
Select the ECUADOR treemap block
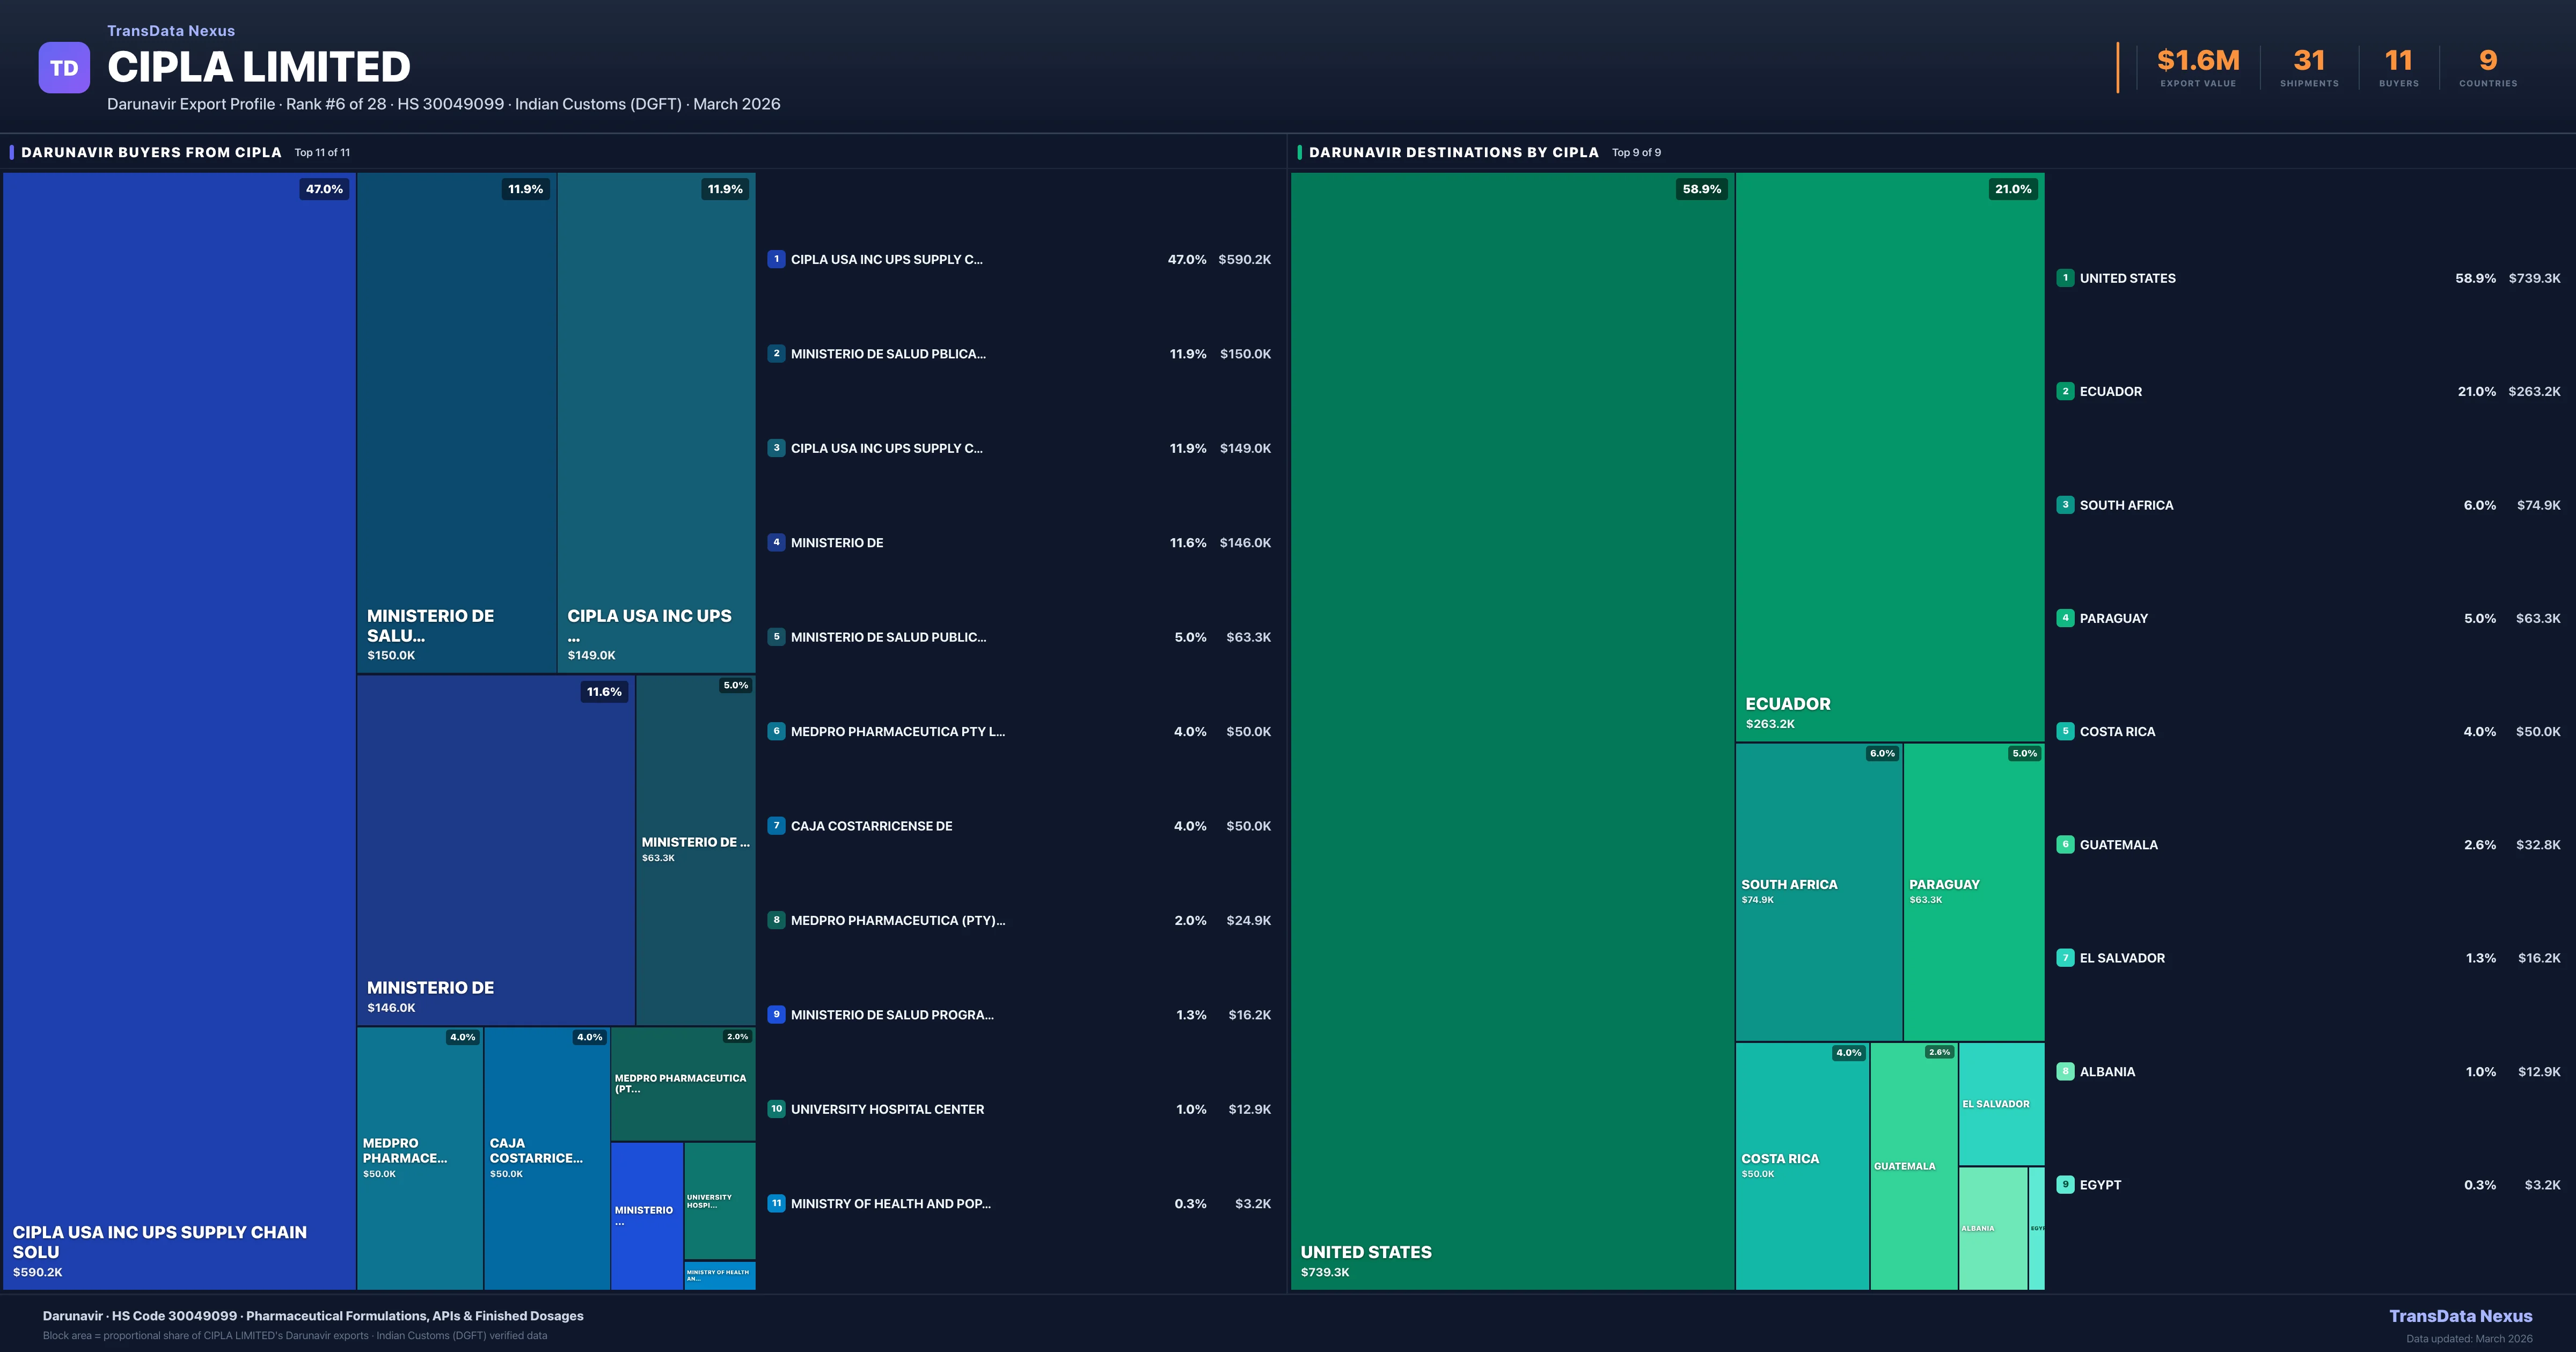pos(1889,456)
